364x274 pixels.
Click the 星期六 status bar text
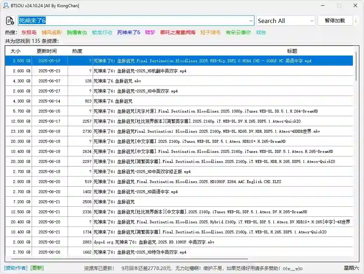[x=351, y=268]
